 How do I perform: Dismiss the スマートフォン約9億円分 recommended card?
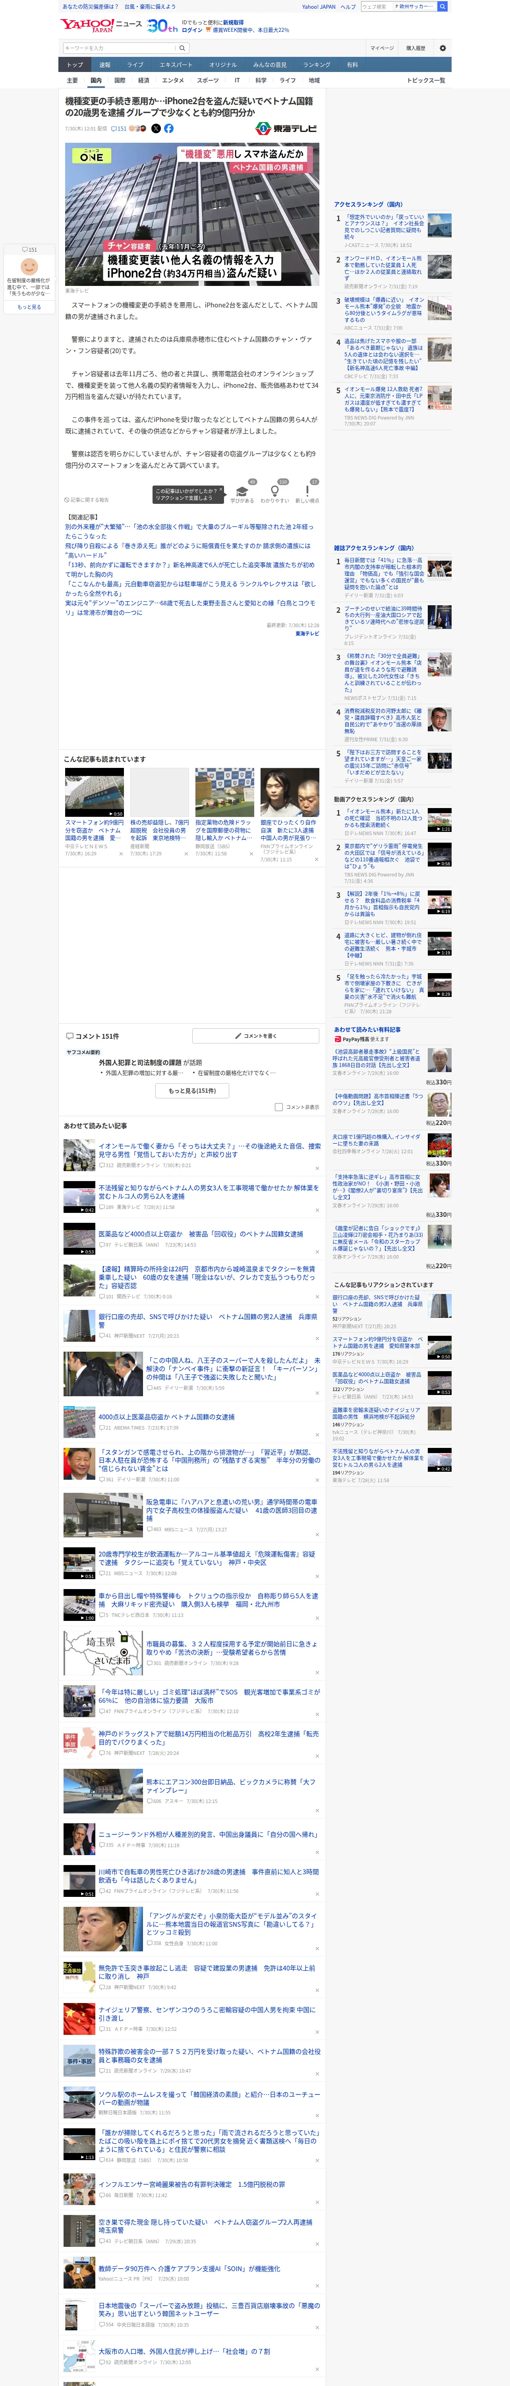[120, 854]
